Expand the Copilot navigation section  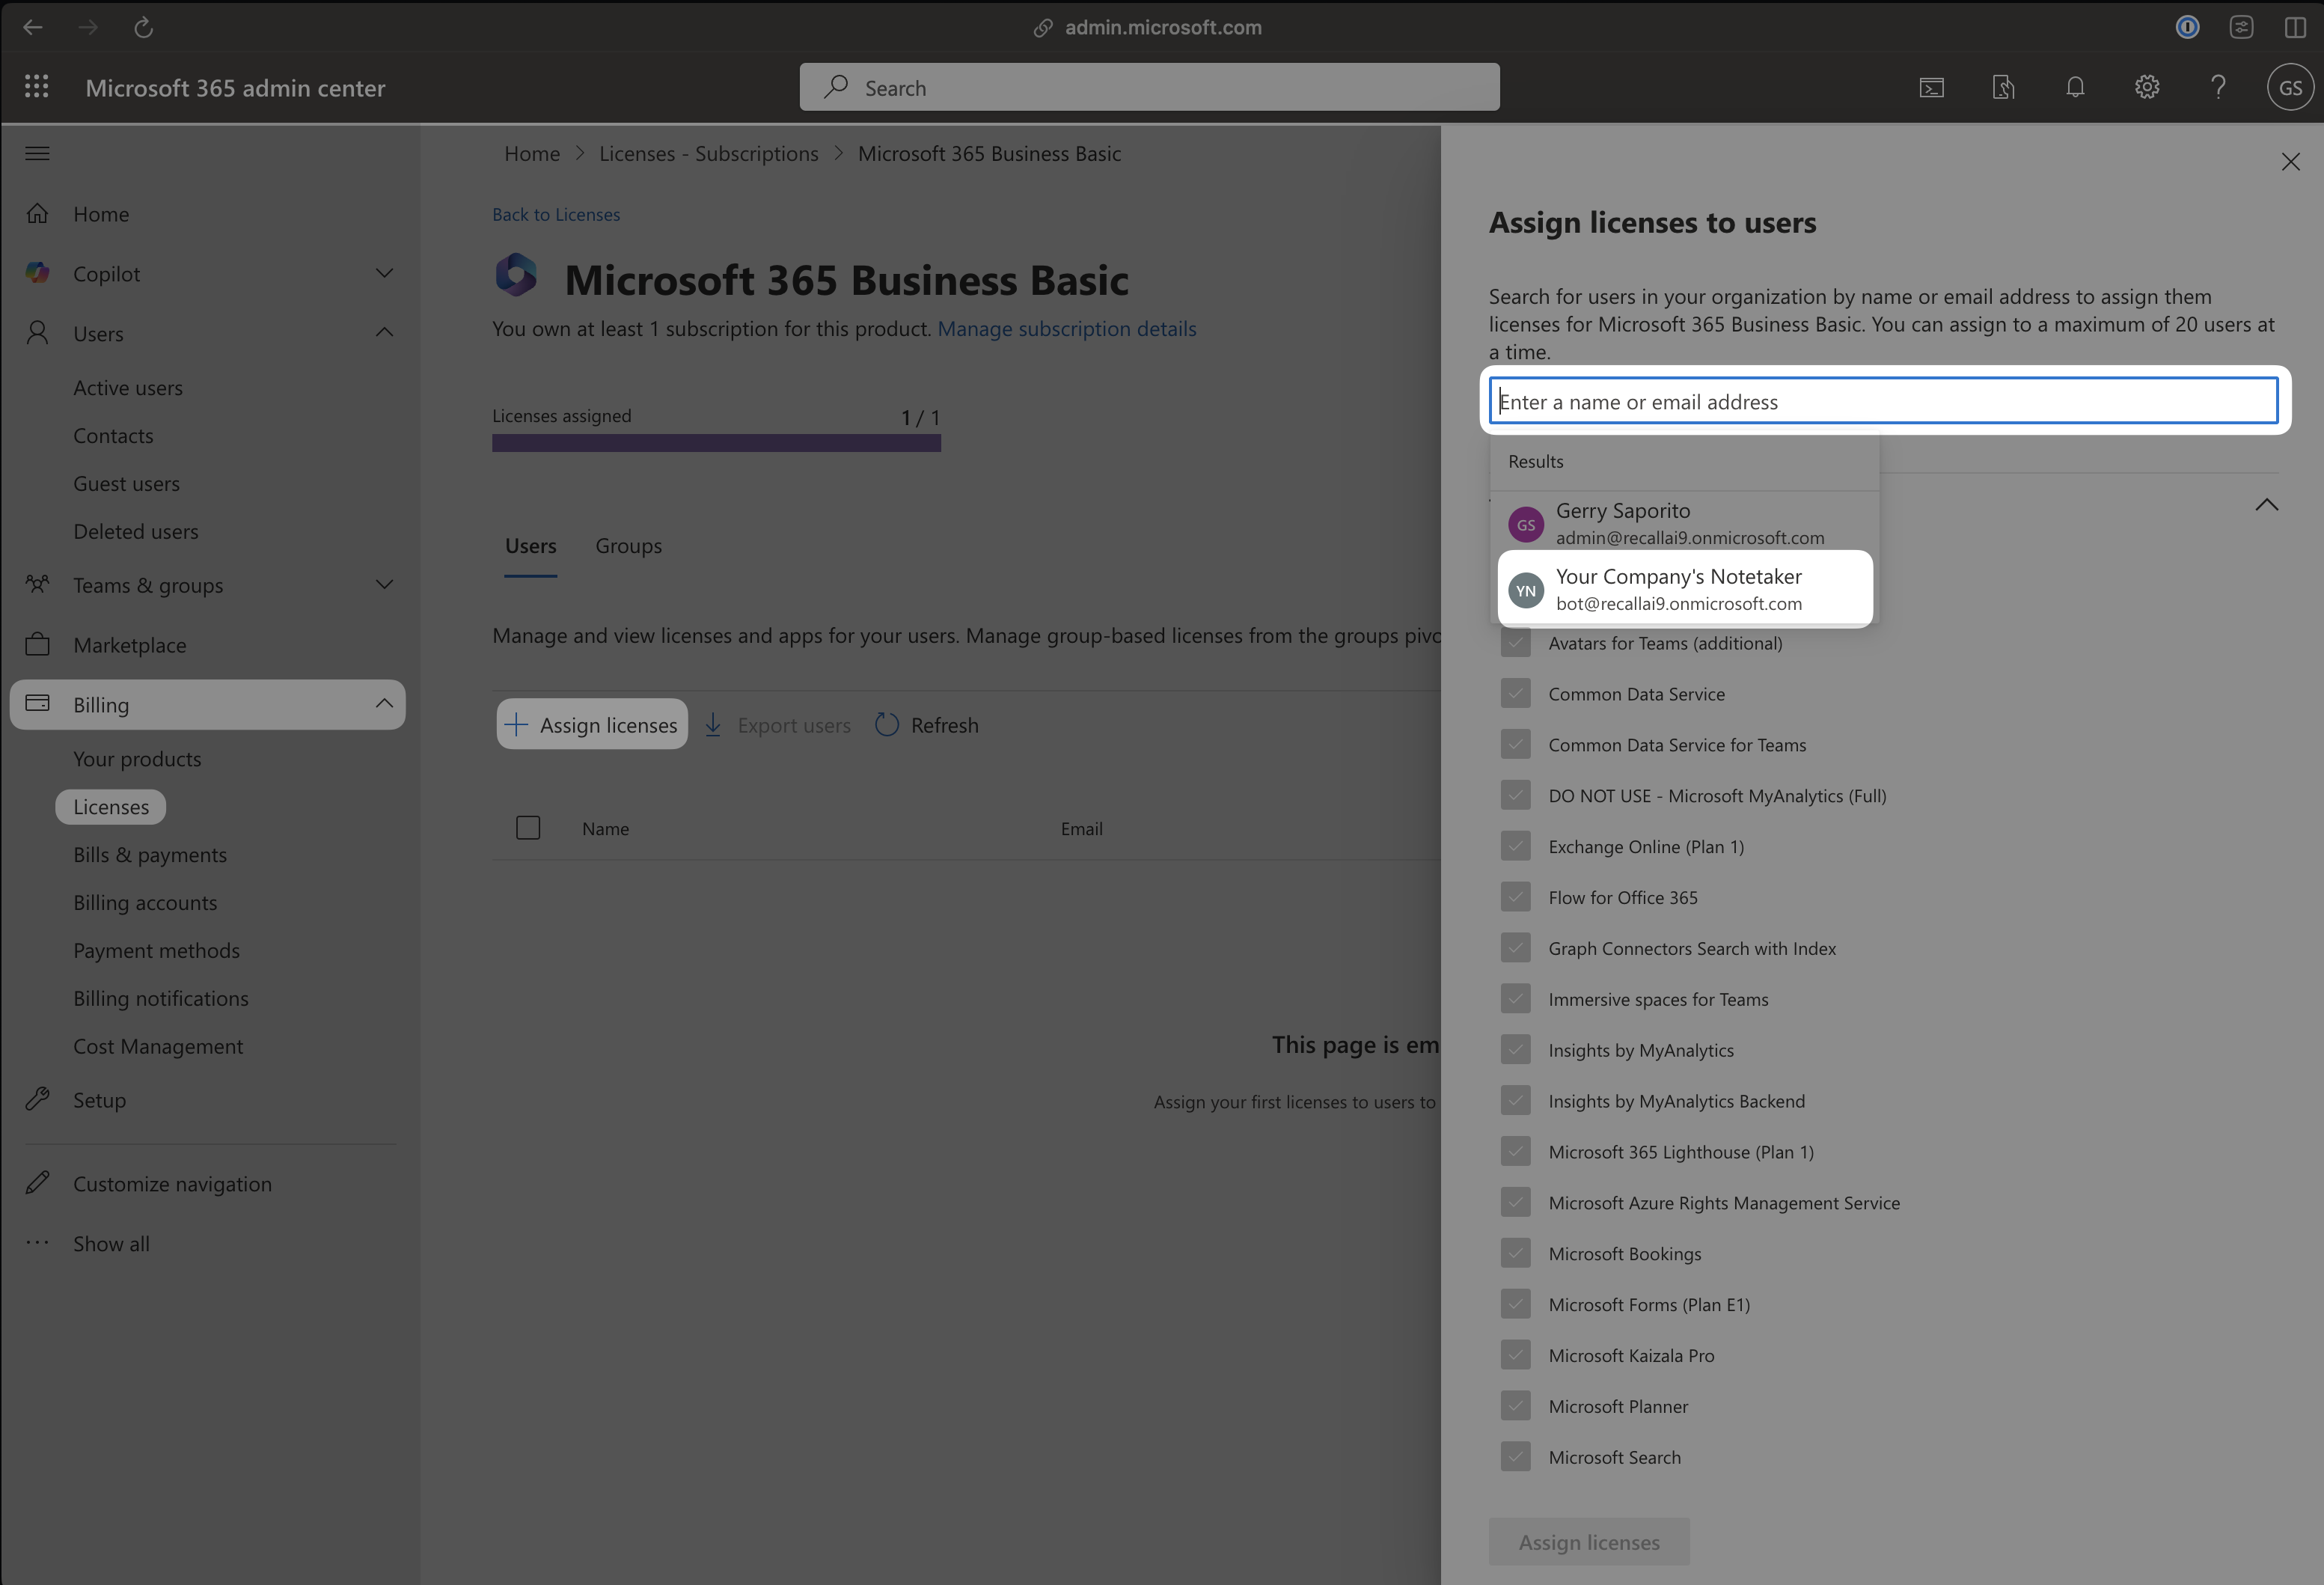(384, 273)
